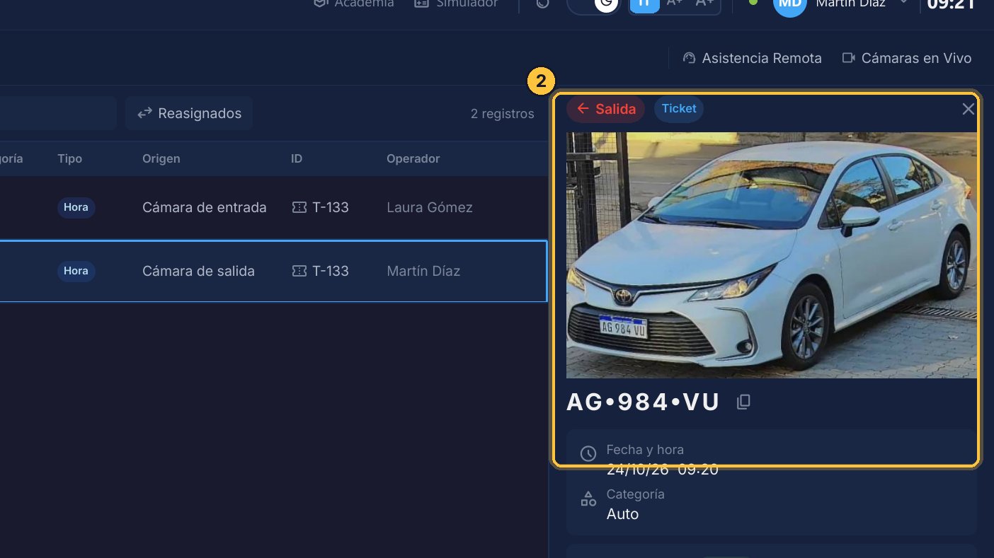Open the Martín Díaz user menu in the header
994x558 pixels.
pos(840,4)
